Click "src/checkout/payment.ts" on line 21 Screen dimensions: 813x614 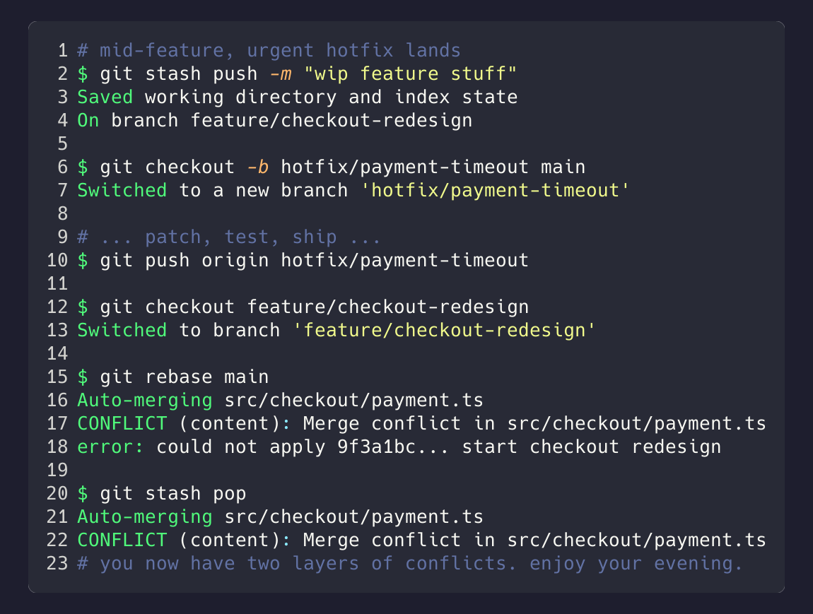(x=353, y=517)
